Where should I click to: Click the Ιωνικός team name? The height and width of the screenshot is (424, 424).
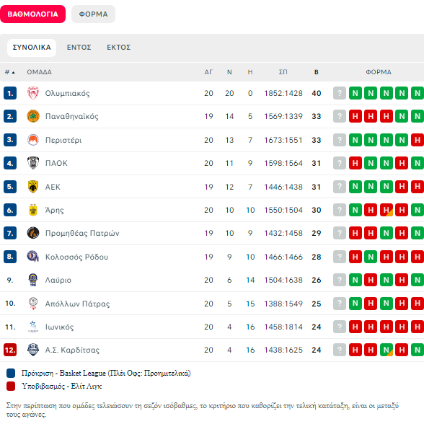click(59, 327)
